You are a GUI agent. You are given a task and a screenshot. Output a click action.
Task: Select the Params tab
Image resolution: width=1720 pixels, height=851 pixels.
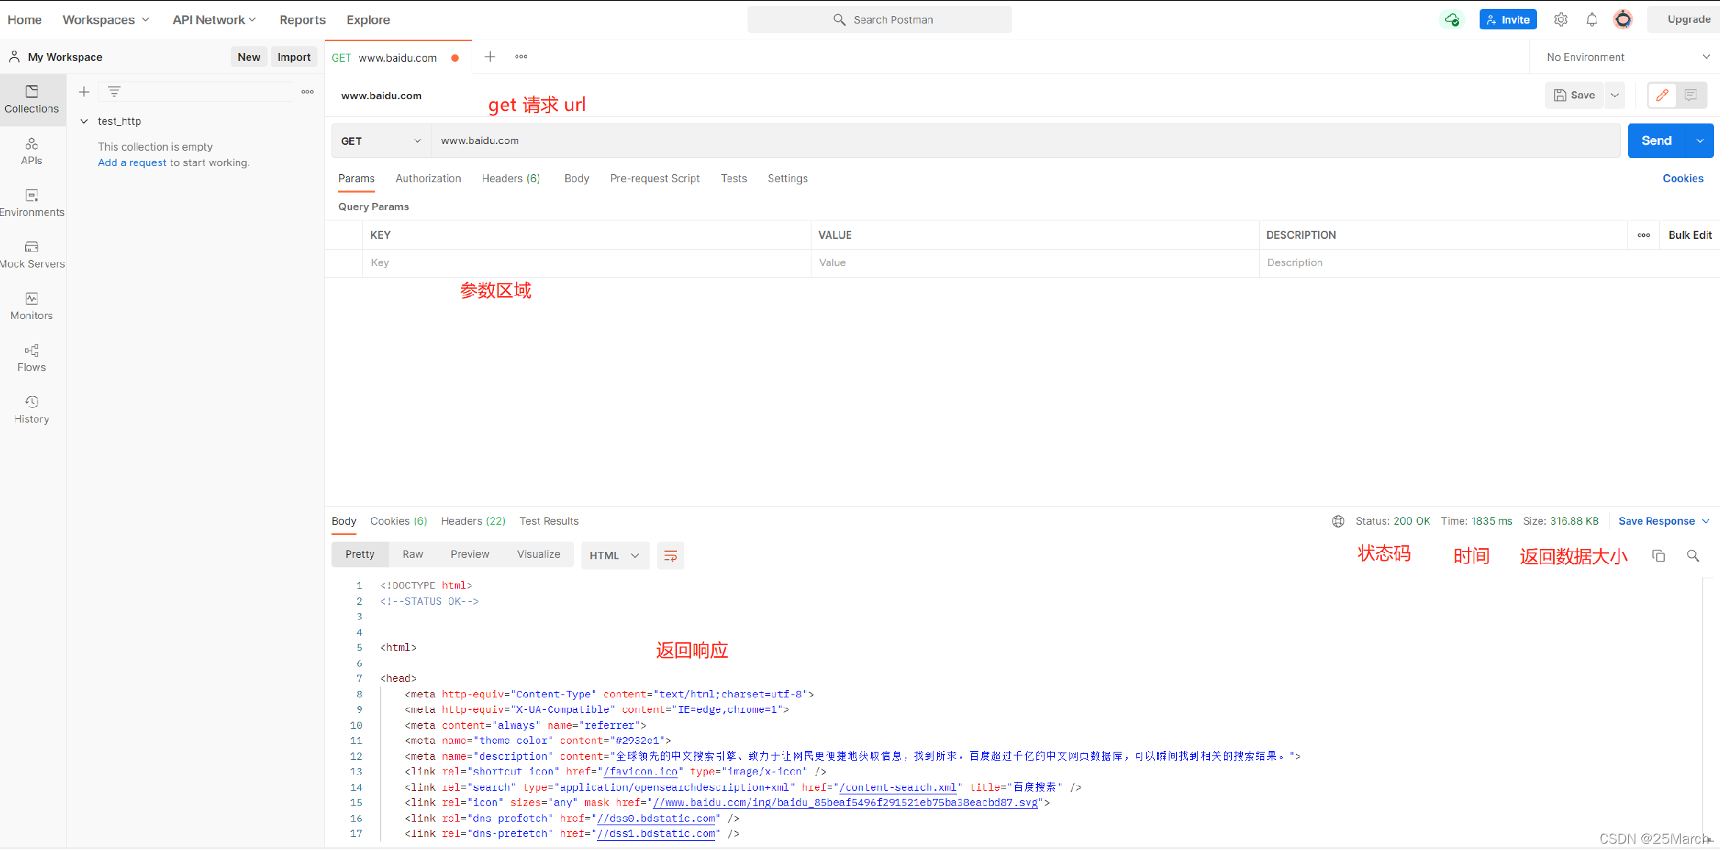356,179
